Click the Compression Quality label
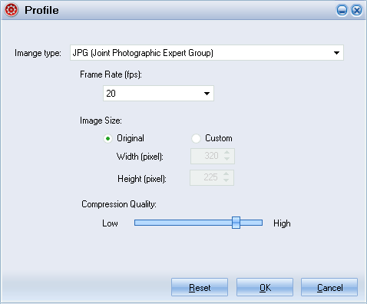The width and height of the screenshot is (367, 304). click(x=119, y=204)
